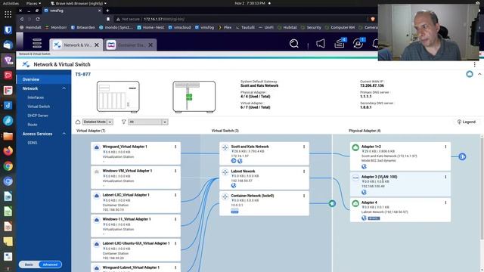This screenshot has height=272, width=484.
Task: Launch Firefox from the dock
Action: (8, 151)
